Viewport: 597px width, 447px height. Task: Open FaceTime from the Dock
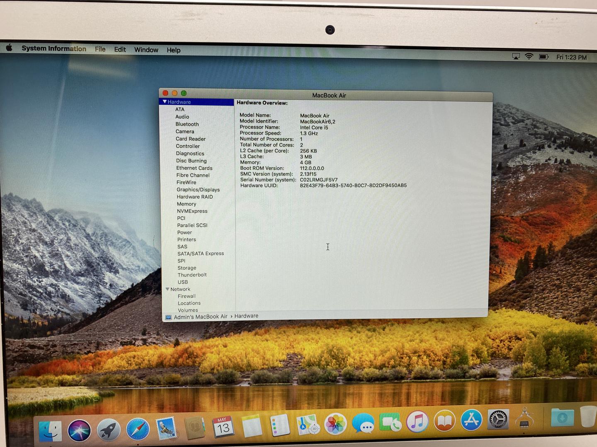pos(390,423)
